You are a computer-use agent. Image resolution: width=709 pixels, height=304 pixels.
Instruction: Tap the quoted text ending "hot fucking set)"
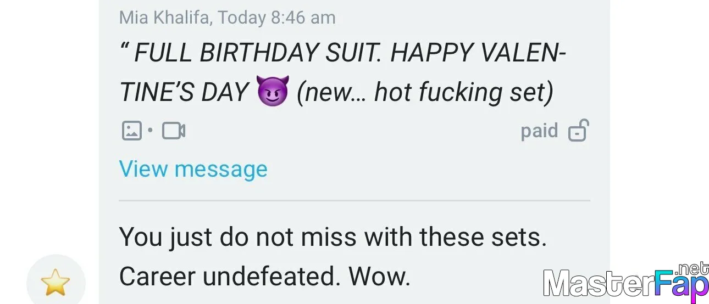pyautogui.click(x=425, y=92)
